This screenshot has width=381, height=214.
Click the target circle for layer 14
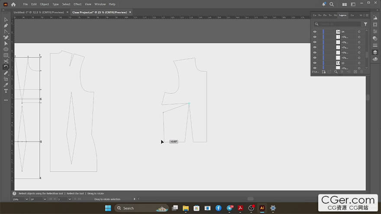359,32
